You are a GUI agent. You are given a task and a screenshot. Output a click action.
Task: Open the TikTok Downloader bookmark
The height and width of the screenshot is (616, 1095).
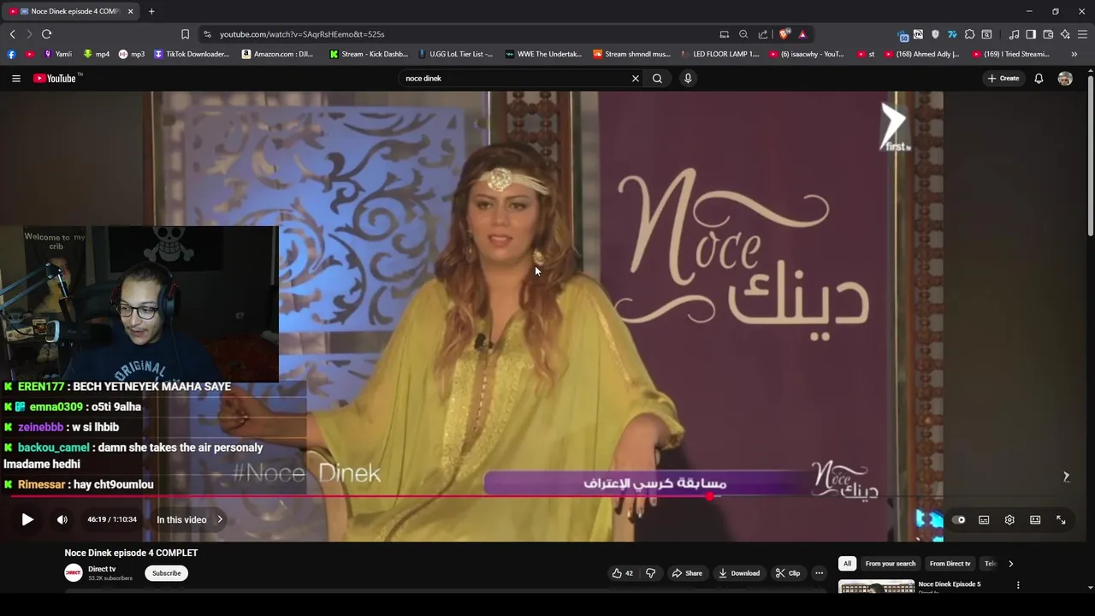pyautogui.click(x=192, y=54)
